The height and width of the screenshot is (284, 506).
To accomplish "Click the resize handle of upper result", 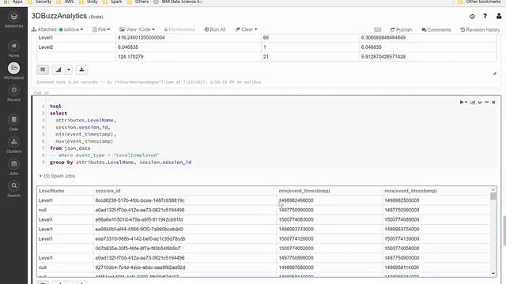I will coord(495,73).
